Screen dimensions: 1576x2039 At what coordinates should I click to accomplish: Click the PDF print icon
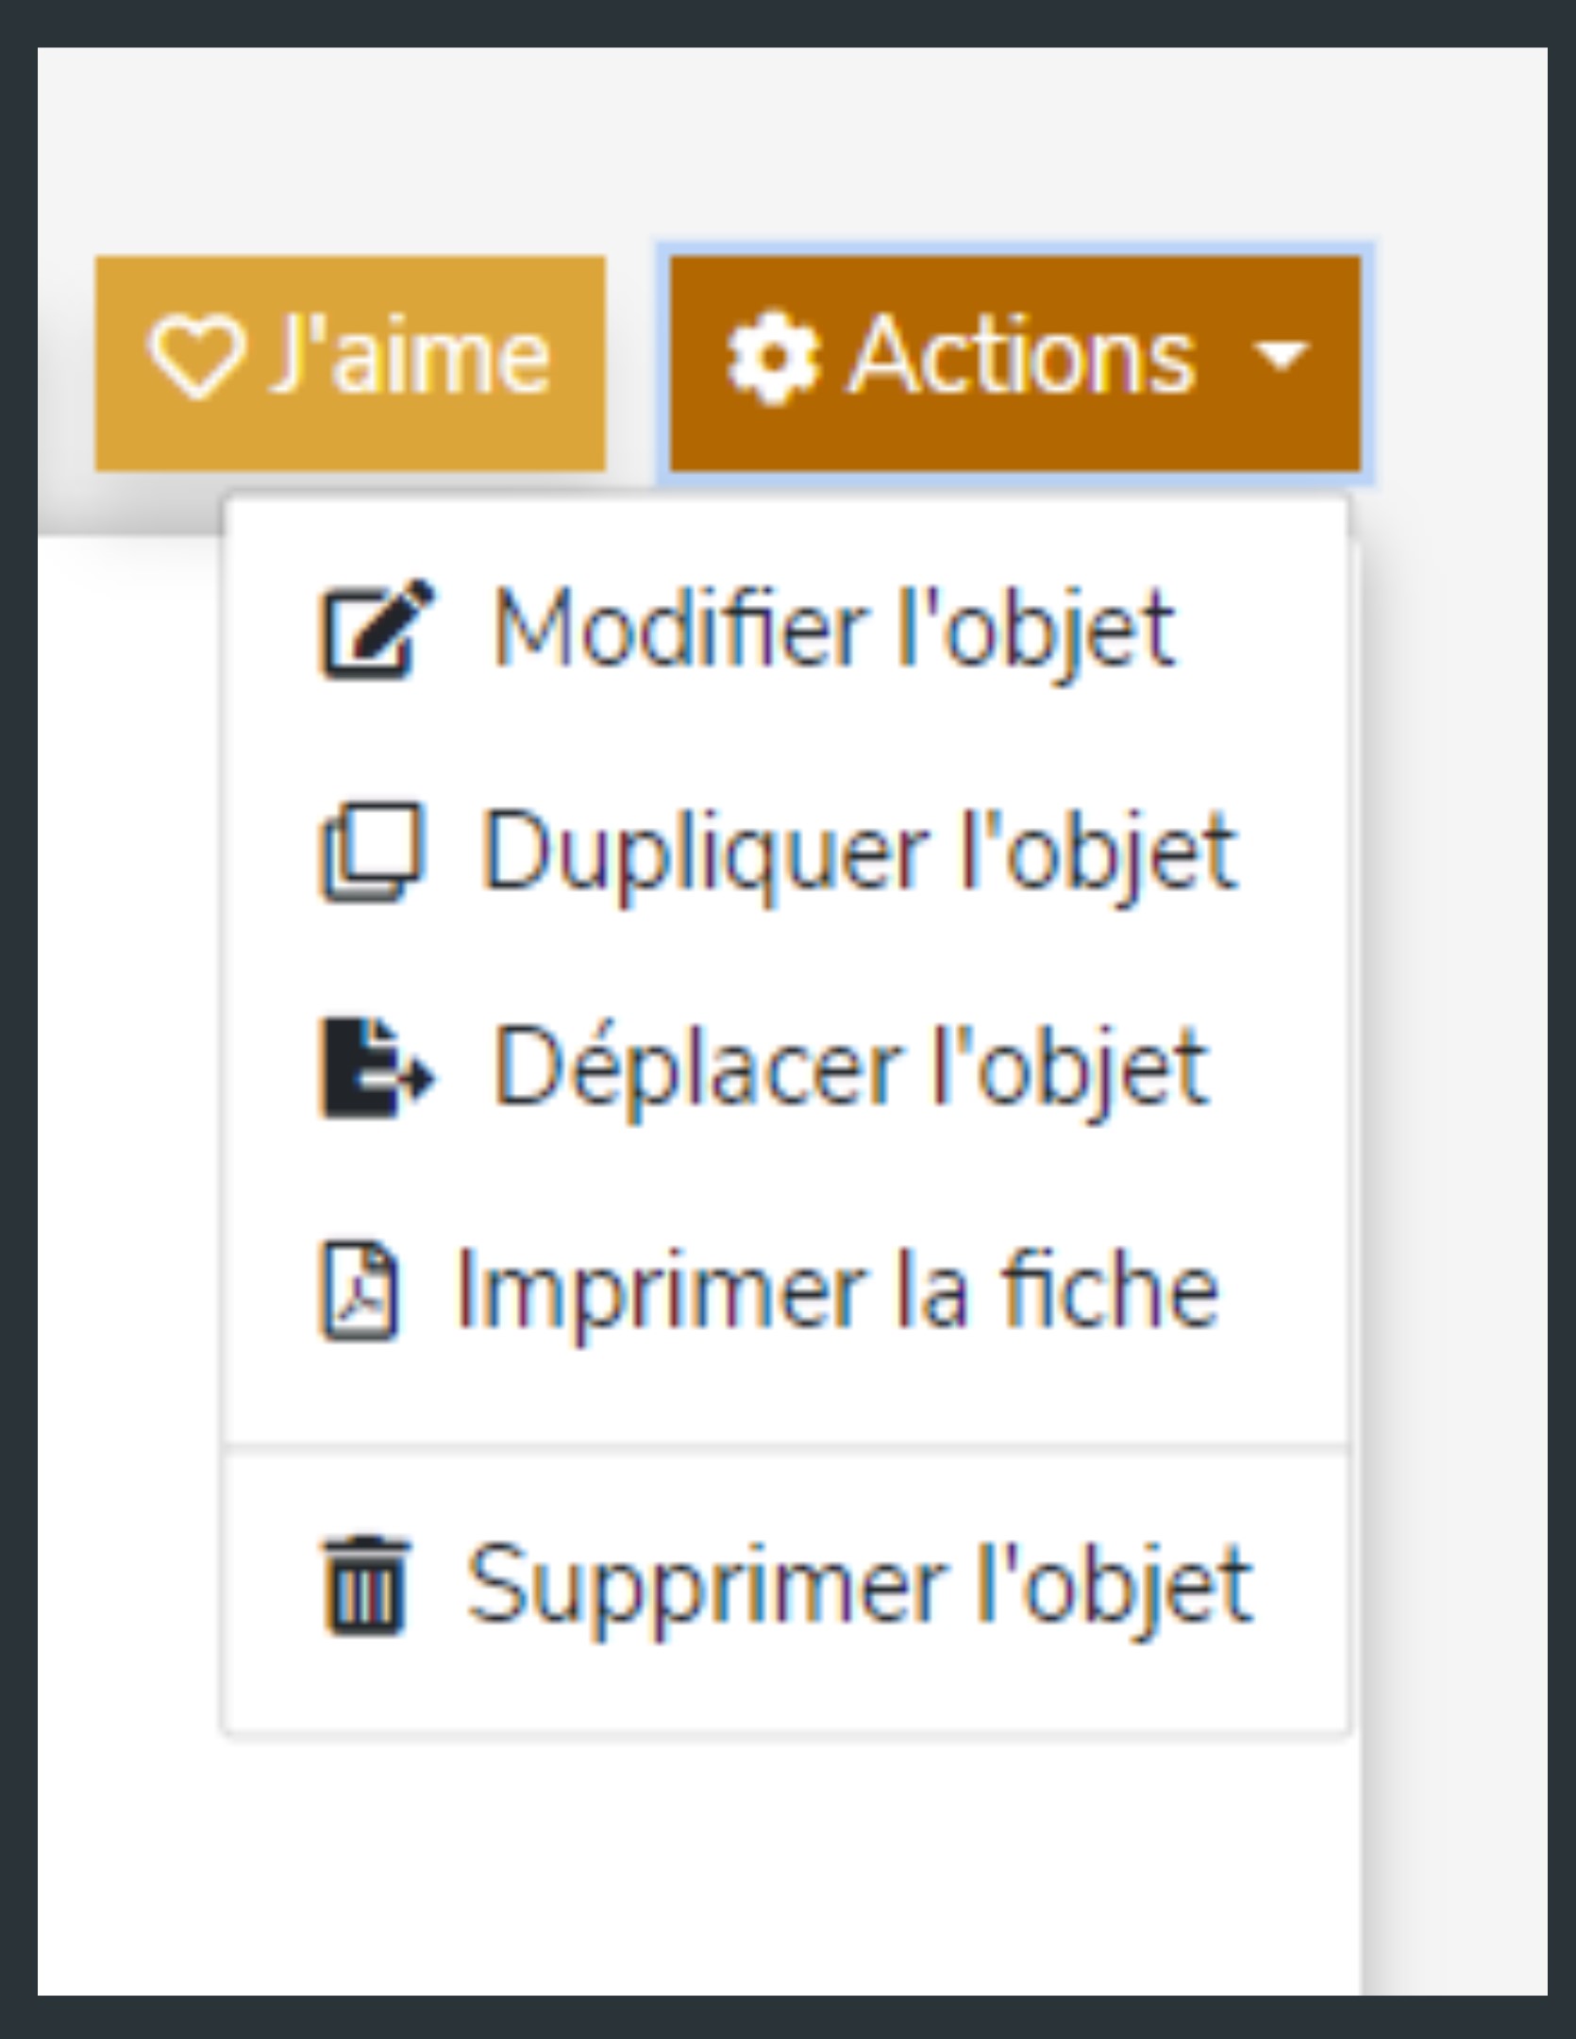[360, 1290]
